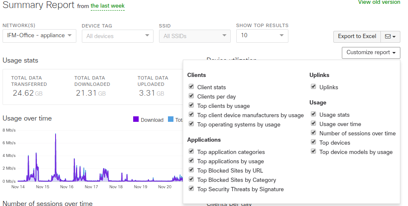Toggle Top Security Threats by Signature
Image resolution: width=408 pixels, height=206 pixels.
pos(191,189)
